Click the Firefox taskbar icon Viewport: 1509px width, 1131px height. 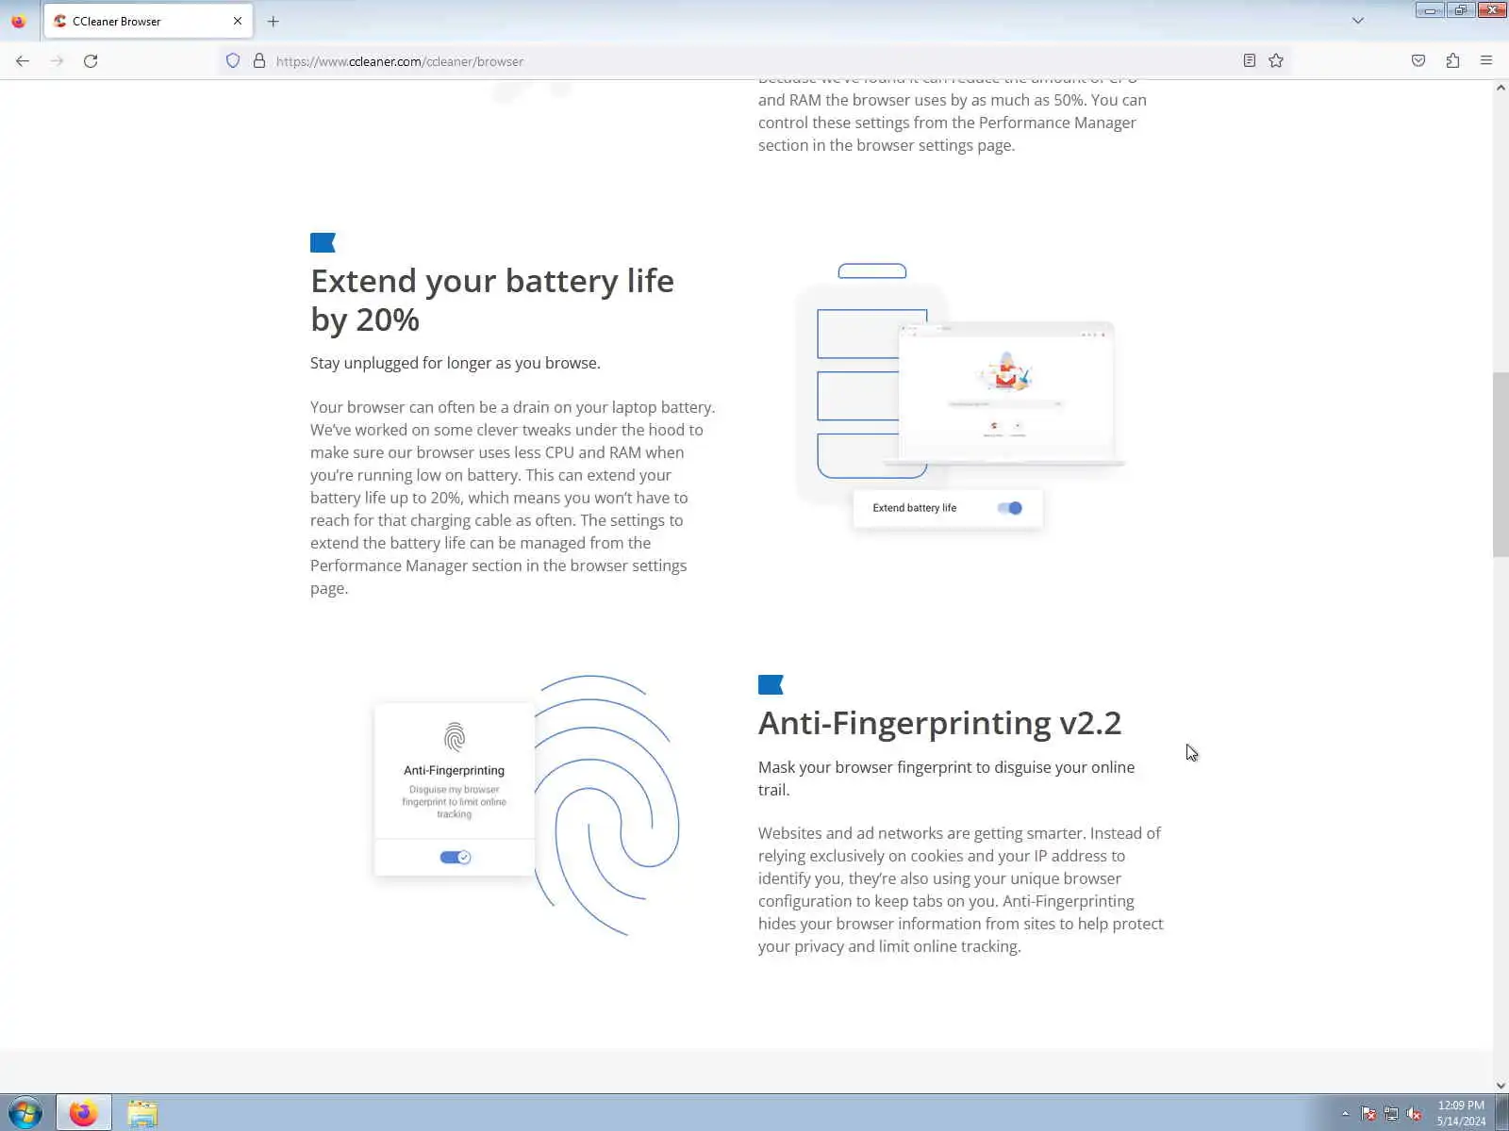(x=83, y=1113)
